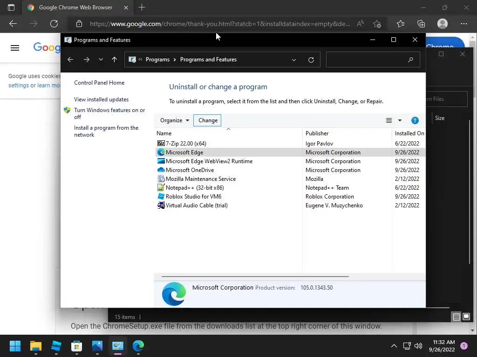This screenshot has height=357, width=477.
Task: Sort by the Installed On column header
Action: click(x=409, y=133)
